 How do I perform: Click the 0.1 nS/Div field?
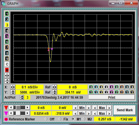tap(29, 87)
